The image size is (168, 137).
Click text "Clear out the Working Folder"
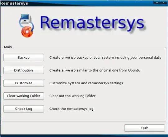72,96
